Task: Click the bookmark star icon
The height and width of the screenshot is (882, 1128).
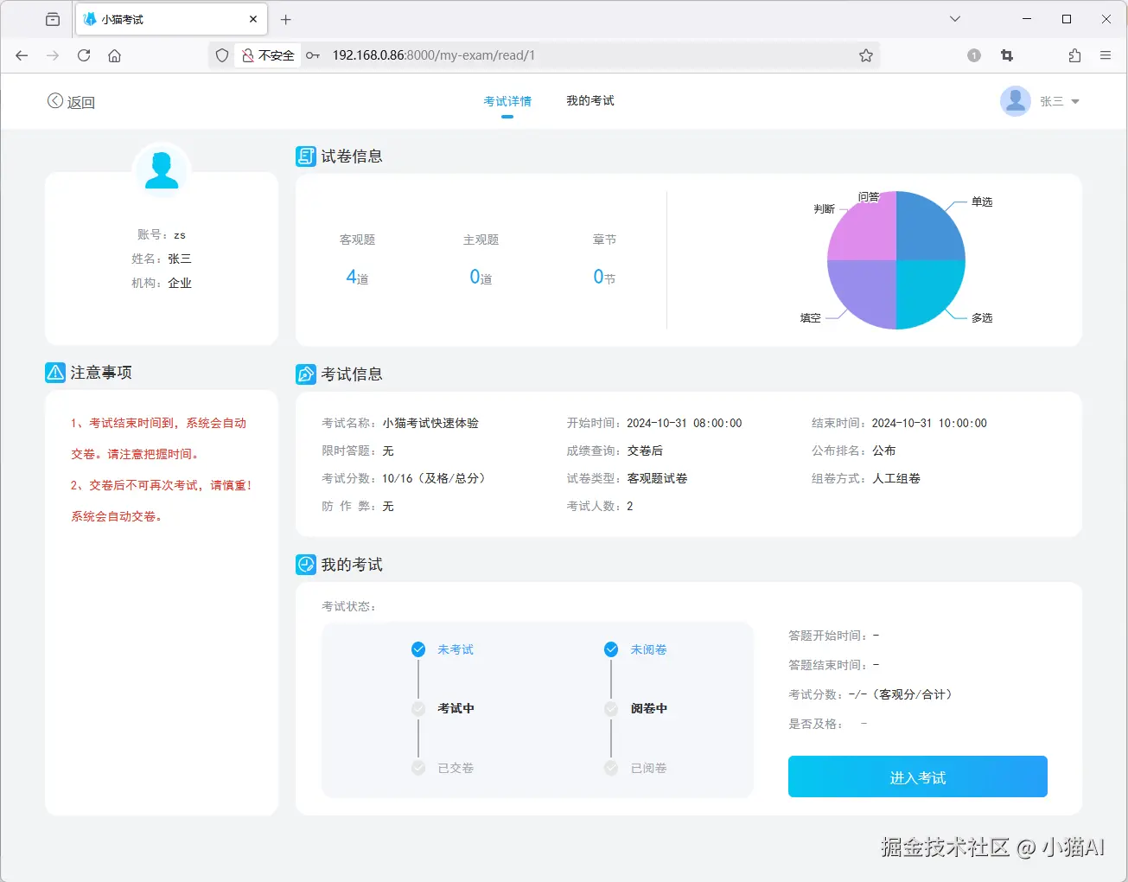Action: point(865,54)
